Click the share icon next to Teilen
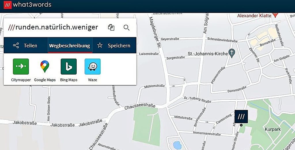This screenshot has width=295, height=150. (16, 45)
